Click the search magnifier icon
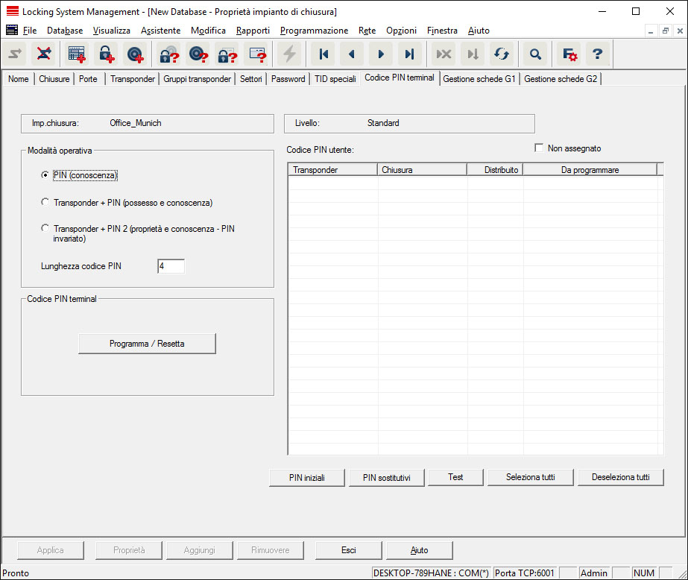Image resolution: width=688 pixels, height=580 pixels. [534, 54]
